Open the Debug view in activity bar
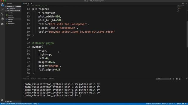The image size is (188, 105). click(2, 19)
